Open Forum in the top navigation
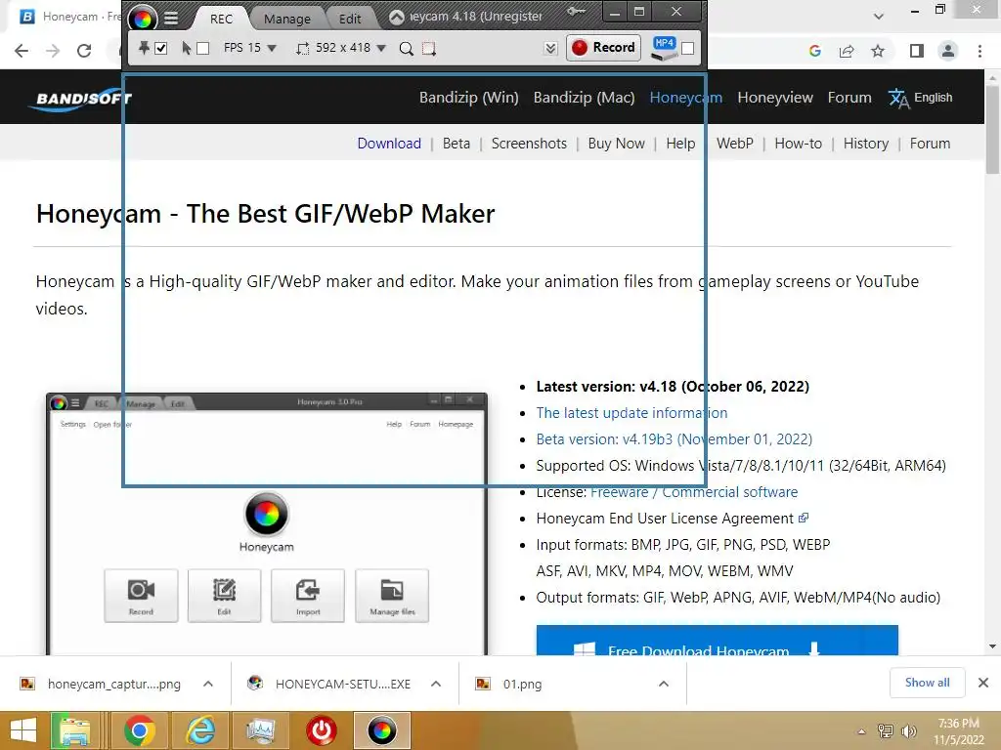1001x750 pixels. click(849, 98)
